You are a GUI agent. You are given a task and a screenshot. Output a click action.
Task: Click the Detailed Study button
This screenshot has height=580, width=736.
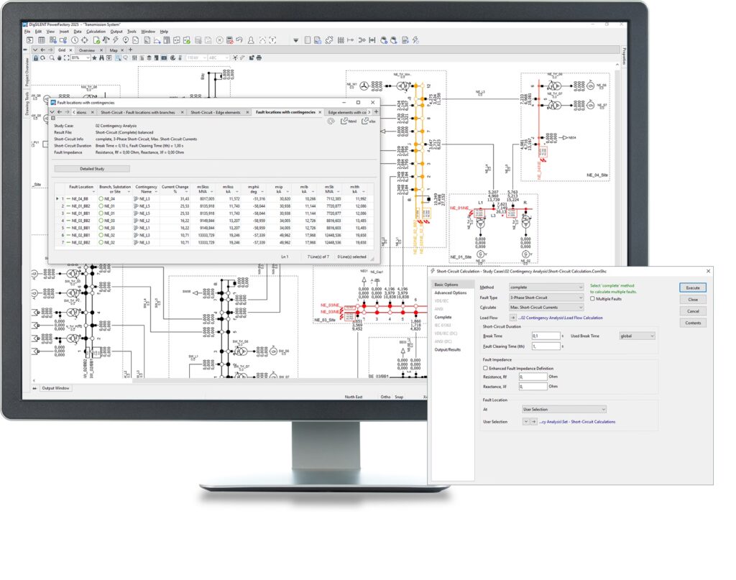tap(92, 169)
